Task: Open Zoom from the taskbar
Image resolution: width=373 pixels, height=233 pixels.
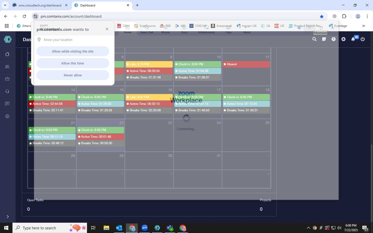Action: [x=145, y=228]
